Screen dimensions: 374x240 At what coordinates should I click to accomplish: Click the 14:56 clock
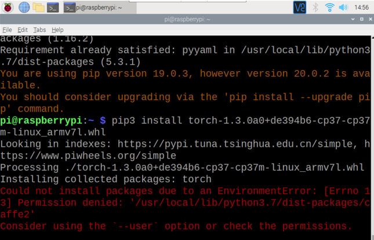pyautogui.click(x=361, y=8)
